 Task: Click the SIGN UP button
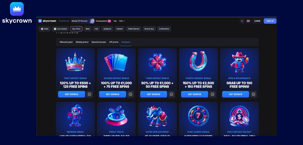(270, 21)
